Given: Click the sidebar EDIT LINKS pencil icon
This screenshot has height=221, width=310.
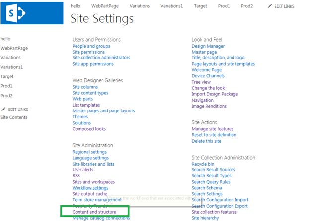Looking at the screenshot, I should (4, 109).
